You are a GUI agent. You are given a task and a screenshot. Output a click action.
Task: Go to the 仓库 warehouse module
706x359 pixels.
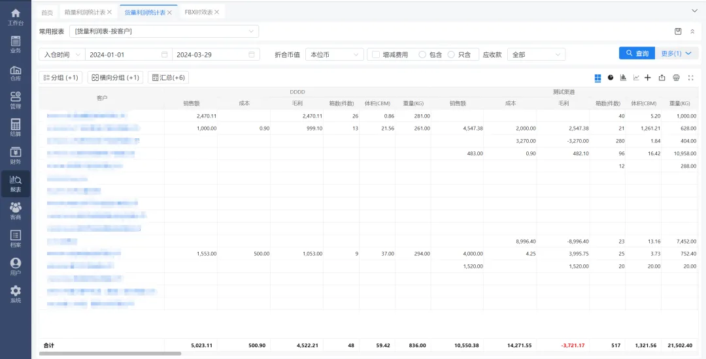[15, 73]
